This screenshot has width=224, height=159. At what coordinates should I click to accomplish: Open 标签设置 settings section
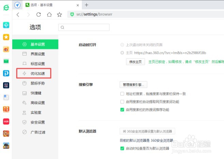tap(35, 64)
